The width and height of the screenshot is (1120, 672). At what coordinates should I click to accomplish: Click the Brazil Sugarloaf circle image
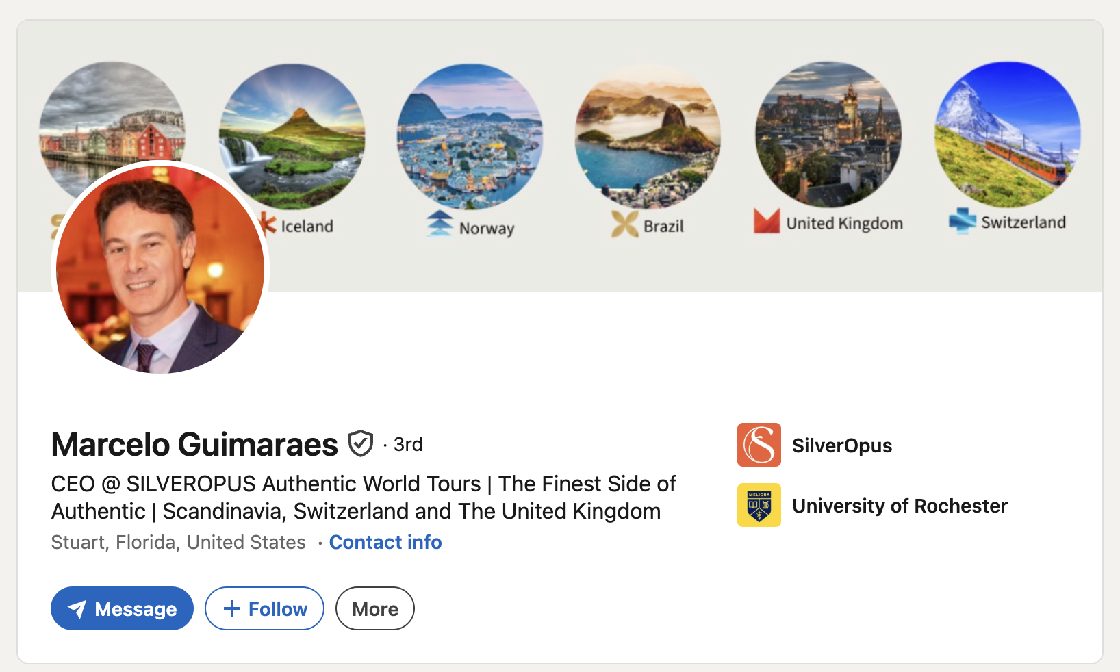[648, 135]
